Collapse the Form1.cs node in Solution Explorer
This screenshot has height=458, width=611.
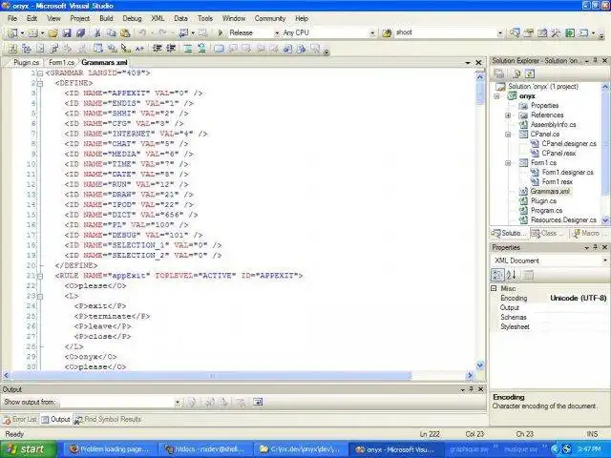click(508, 163)
